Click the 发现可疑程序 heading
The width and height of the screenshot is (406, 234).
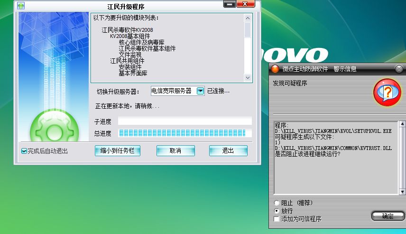tap(290, 83)
